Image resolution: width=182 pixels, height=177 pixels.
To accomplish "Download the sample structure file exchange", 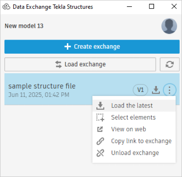I will [x=156, y=90].
